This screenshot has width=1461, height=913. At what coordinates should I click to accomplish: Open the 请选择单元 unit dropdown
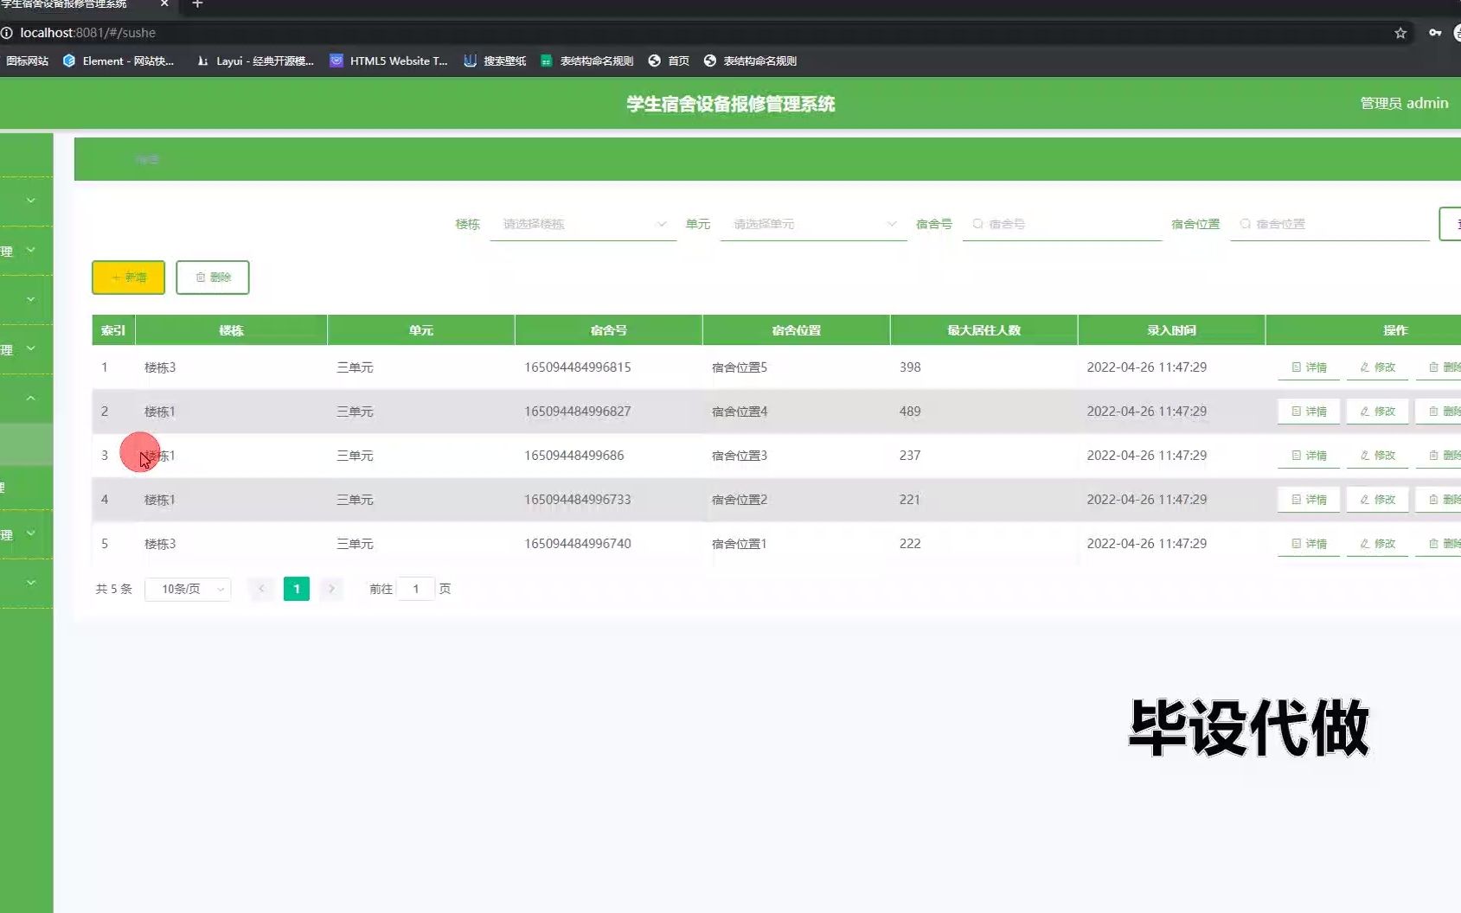(812, 223)
